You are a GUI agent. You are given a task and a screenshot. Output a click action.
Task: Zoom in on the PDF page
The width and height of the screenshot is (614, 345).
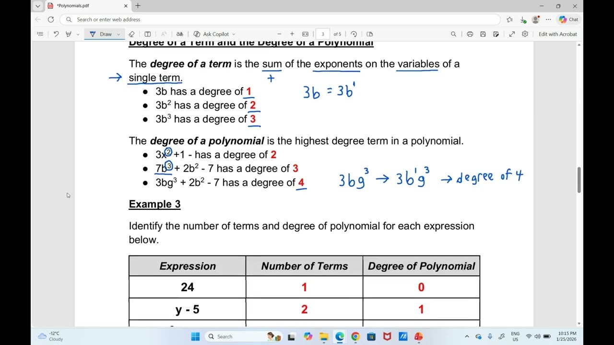tap(292, 34)
